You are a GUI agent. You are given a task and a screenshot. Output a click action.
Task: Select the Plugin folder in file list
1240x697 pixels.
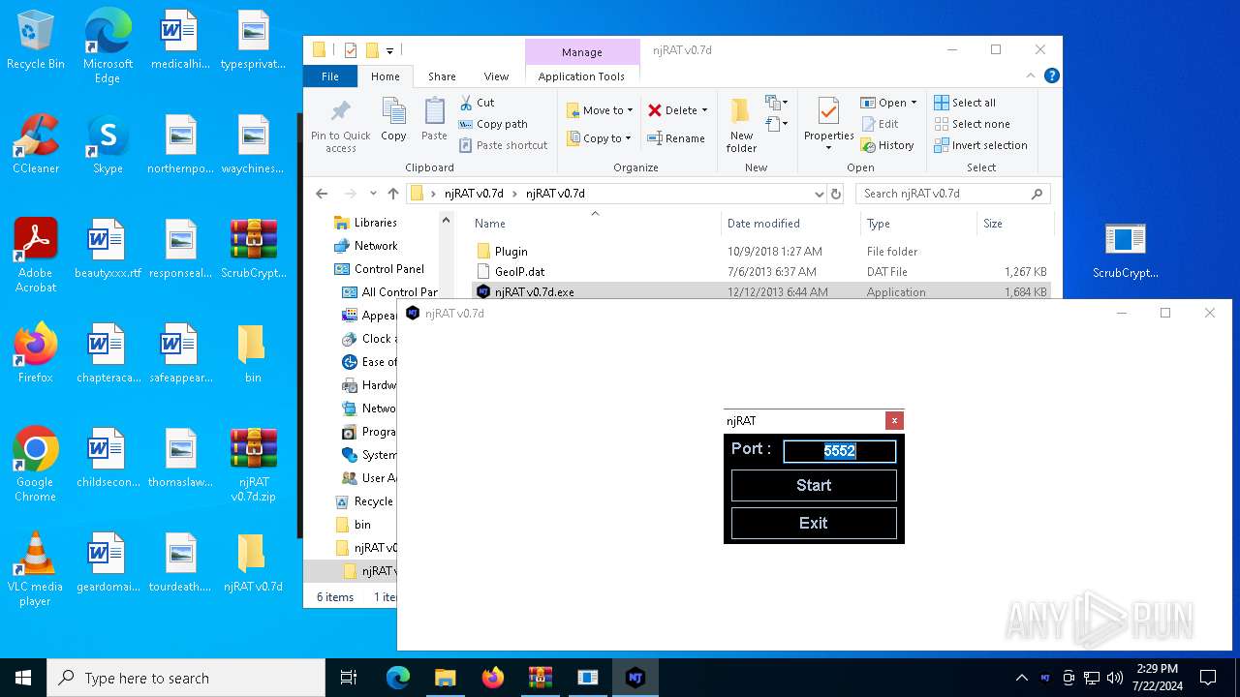(760, 252)
